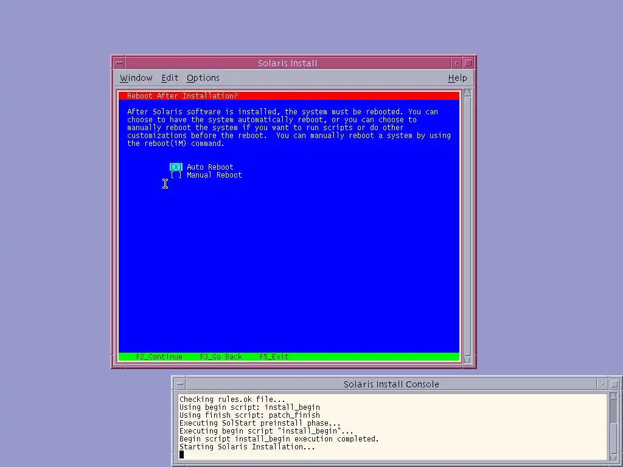Open Solaris Install window menu button
The width and height of the screenshot is (623, 467).
[x=119, y=63]
